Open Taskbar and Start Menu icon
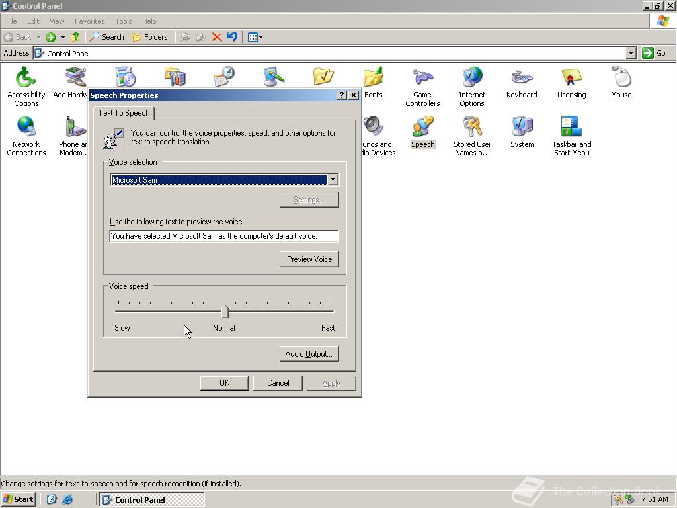The image size is (677, 508). (571, 136)
